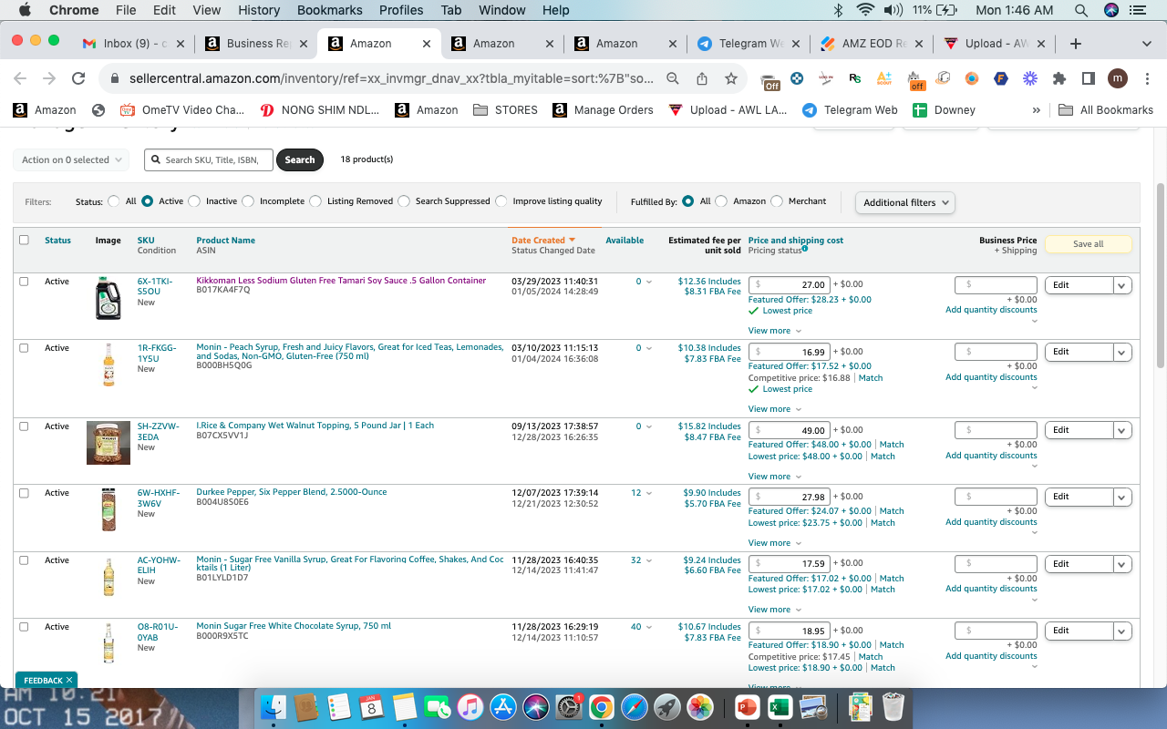The image size is (1167, 729).
Task: Check the Kikkoman Tamari Soy Sauce row checkbox
Action: point(24,282)
